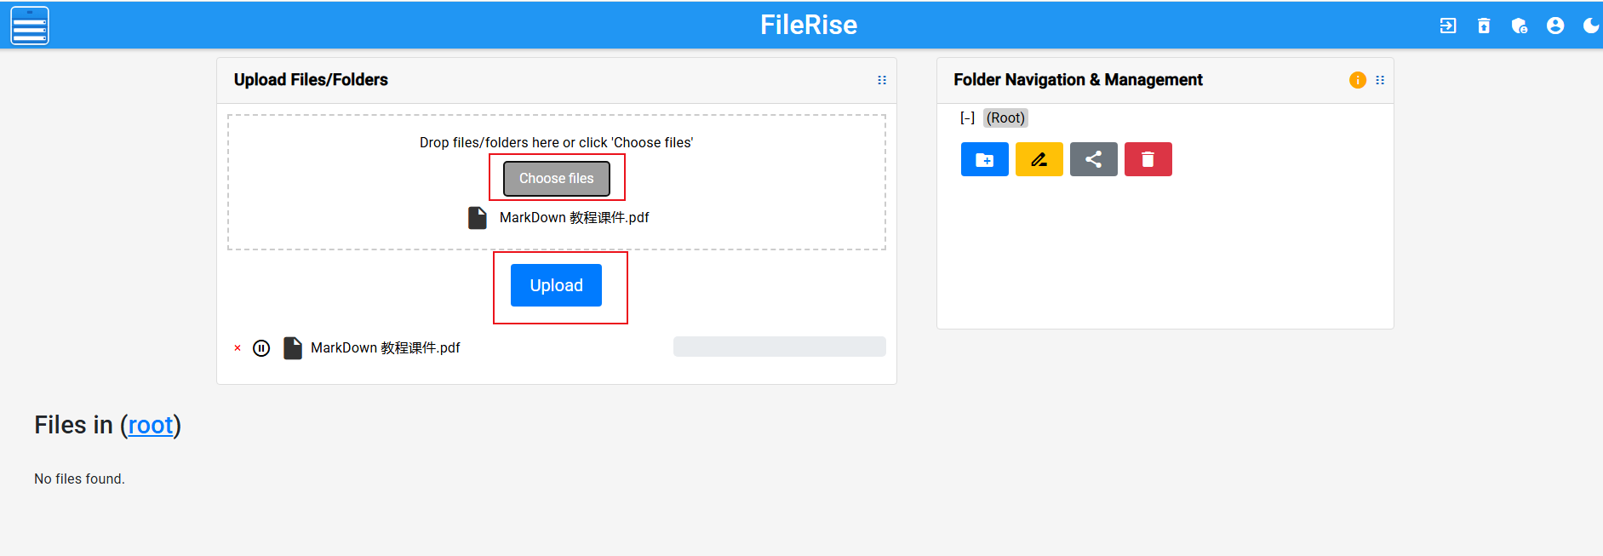Show folder navigation info icon
The height and width of the screenshot is (556, 1603).
click(x=1358, y=80)
